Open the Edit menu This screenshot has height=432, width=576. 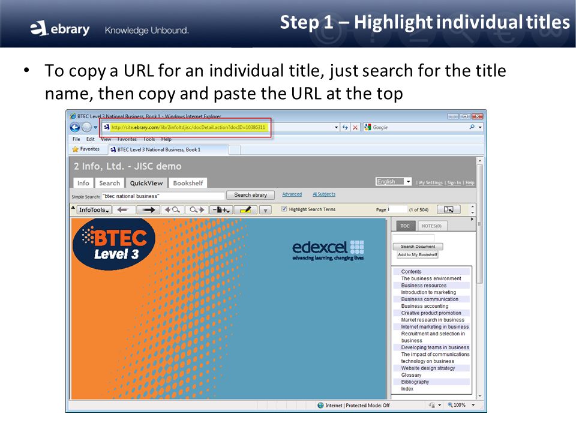point(91,139)
